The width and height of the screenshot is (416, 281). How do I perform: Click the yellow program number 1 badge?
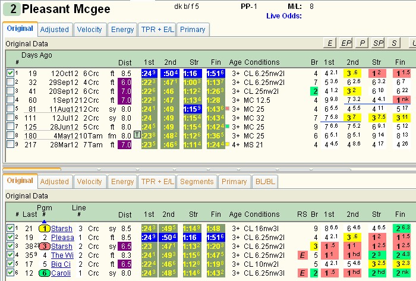tap(45, 229)
